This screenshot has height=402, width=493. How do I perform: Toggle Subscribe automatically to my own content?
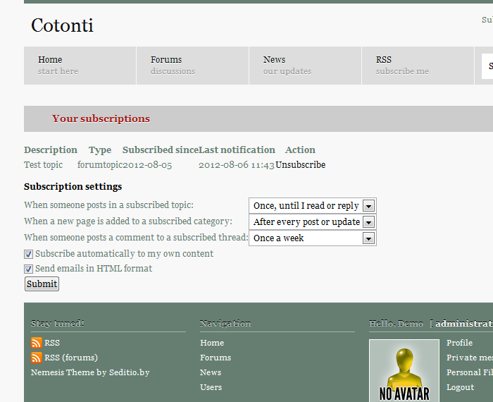28,254
